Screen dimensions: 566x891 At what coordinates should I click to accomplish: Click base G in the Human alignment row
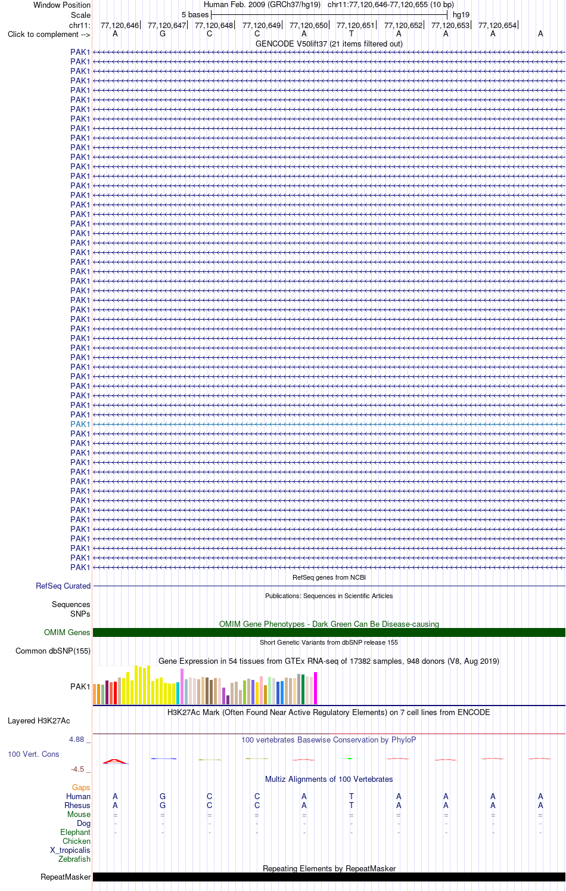tap(163, 796)
